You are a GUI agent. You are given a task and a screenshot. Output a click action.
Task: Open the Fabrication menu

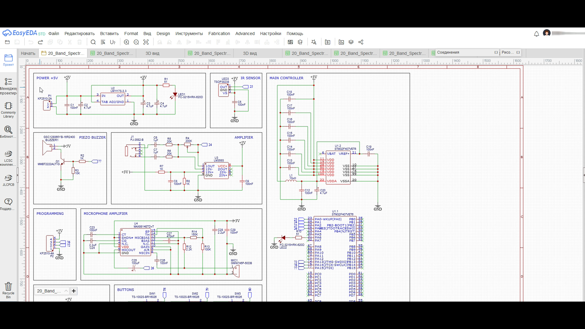(219, 34)
